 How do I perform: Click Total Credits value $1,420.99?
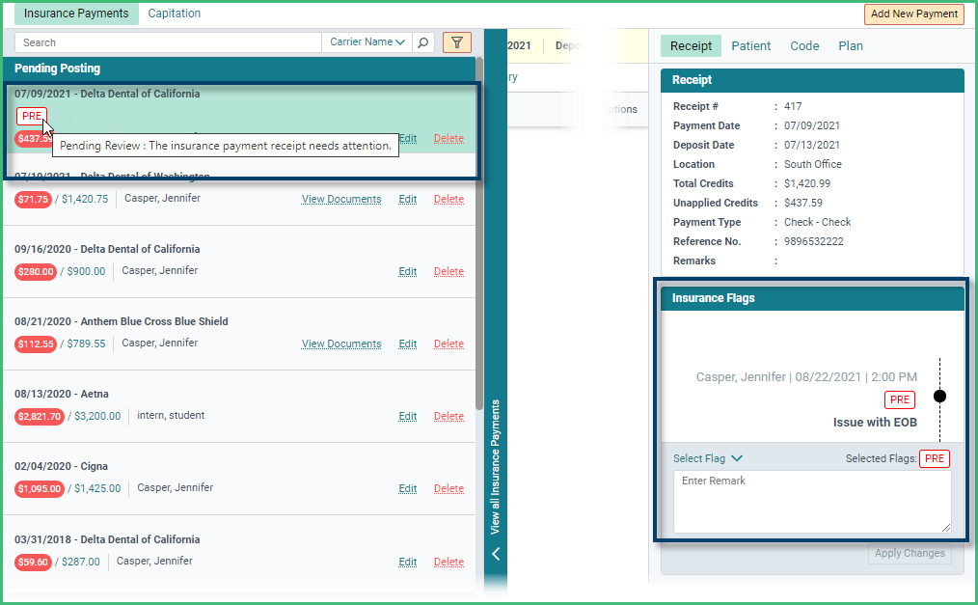807,183
